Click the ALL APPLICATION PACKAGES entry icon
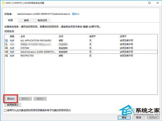The height and width of the screenshot is (121, 162). coord(6,40)
